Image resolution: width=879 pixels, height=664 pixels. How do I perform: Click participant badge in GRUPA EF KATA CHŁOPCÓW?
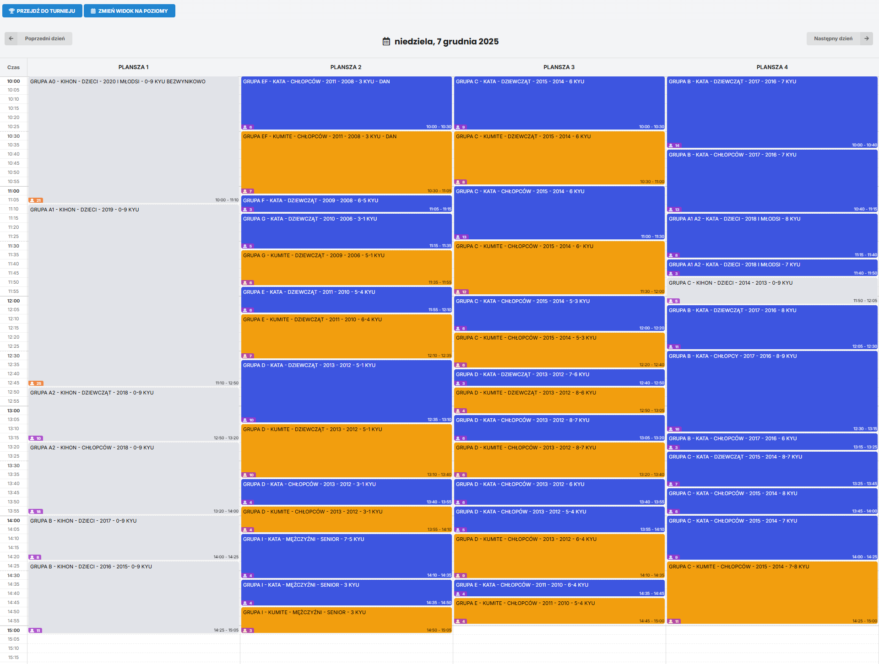248,127
